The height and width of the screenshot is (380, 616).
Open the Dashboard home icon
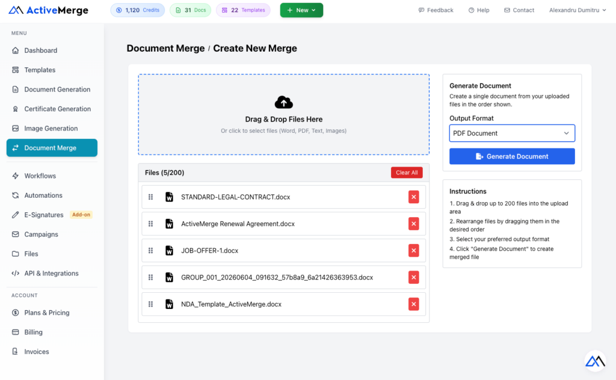pyautogui.click(x=15, y=51)
